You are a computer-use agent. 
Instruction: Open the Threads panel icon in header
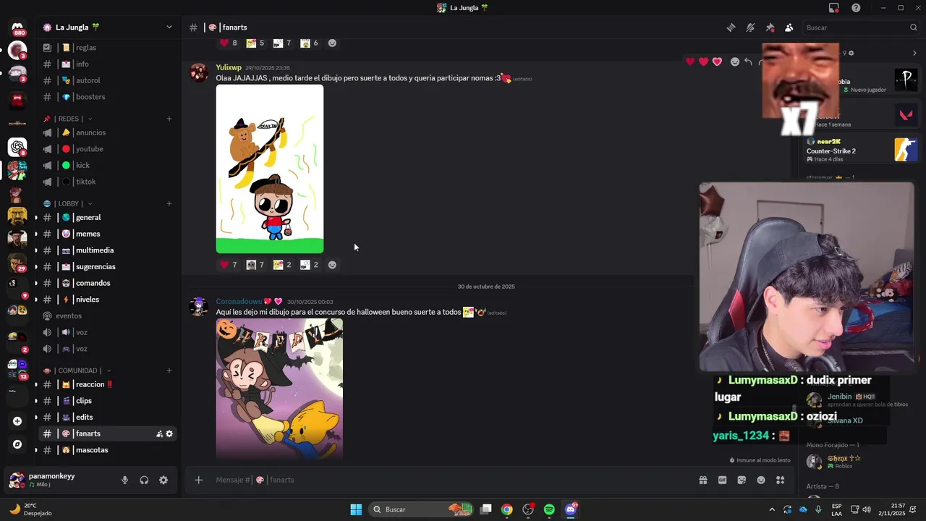(x=731, y=27)
